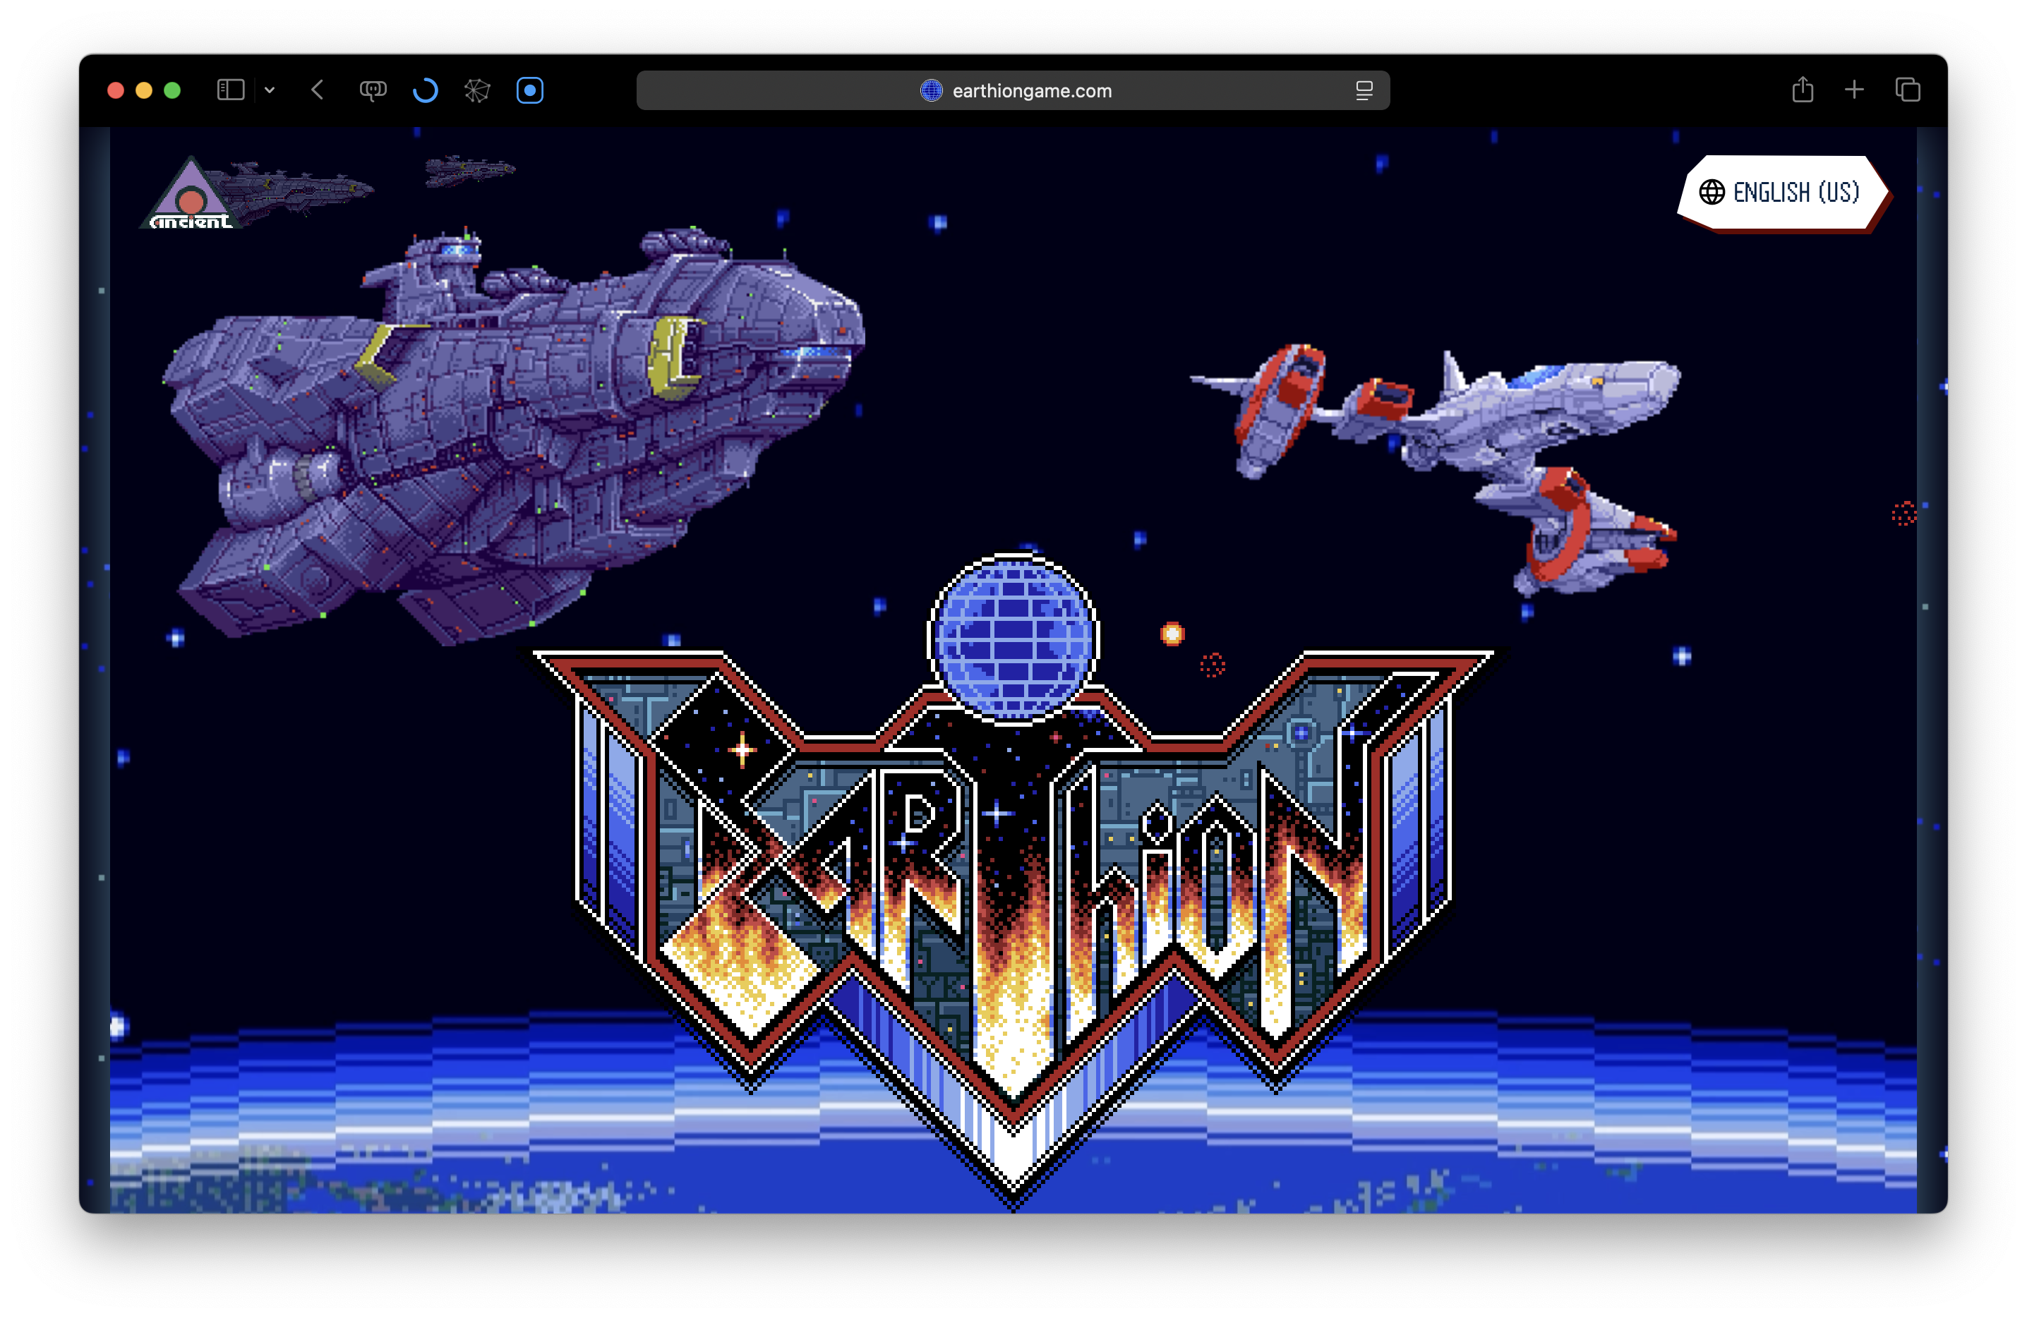
Task: Show the tab overview
Action: point(1908,90)
